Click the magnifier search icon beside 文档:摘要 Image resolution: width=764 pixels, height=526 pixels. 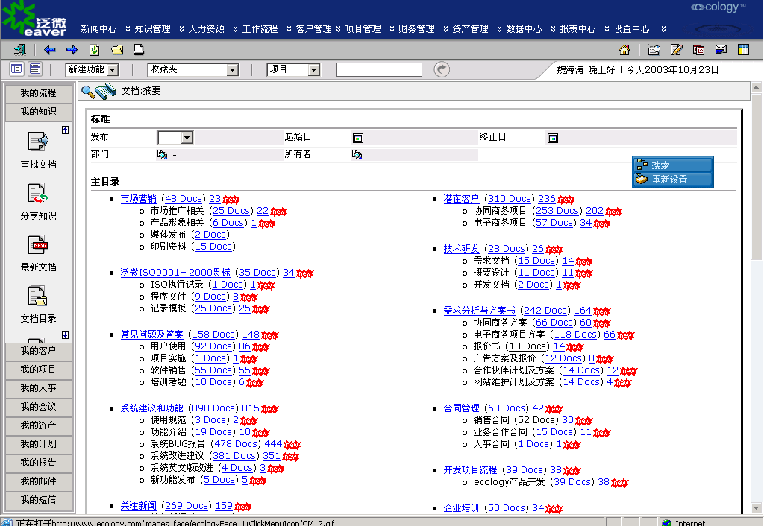point(88,92)
